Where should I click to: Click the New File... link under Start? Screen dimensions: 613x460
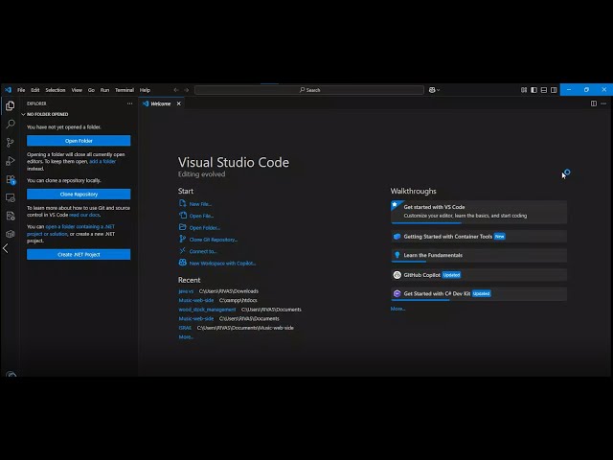(200, 204)
